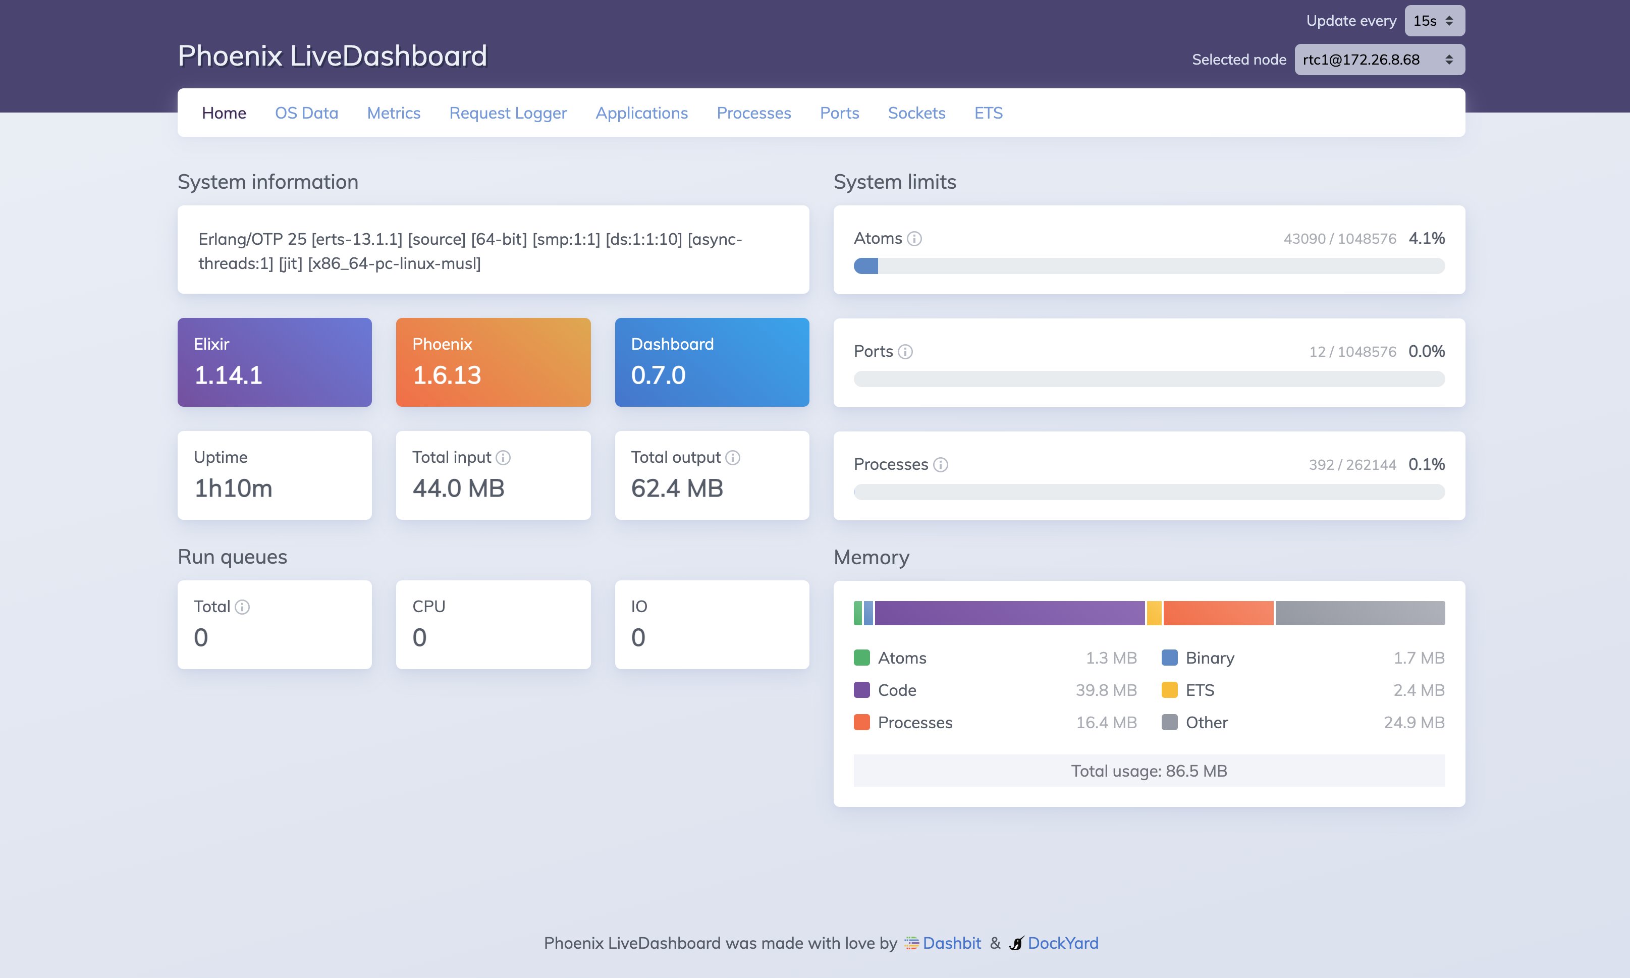This screenshot has width=1630, height=978.
Task: Go to the Request Logger tab
Action: [508, 114]
